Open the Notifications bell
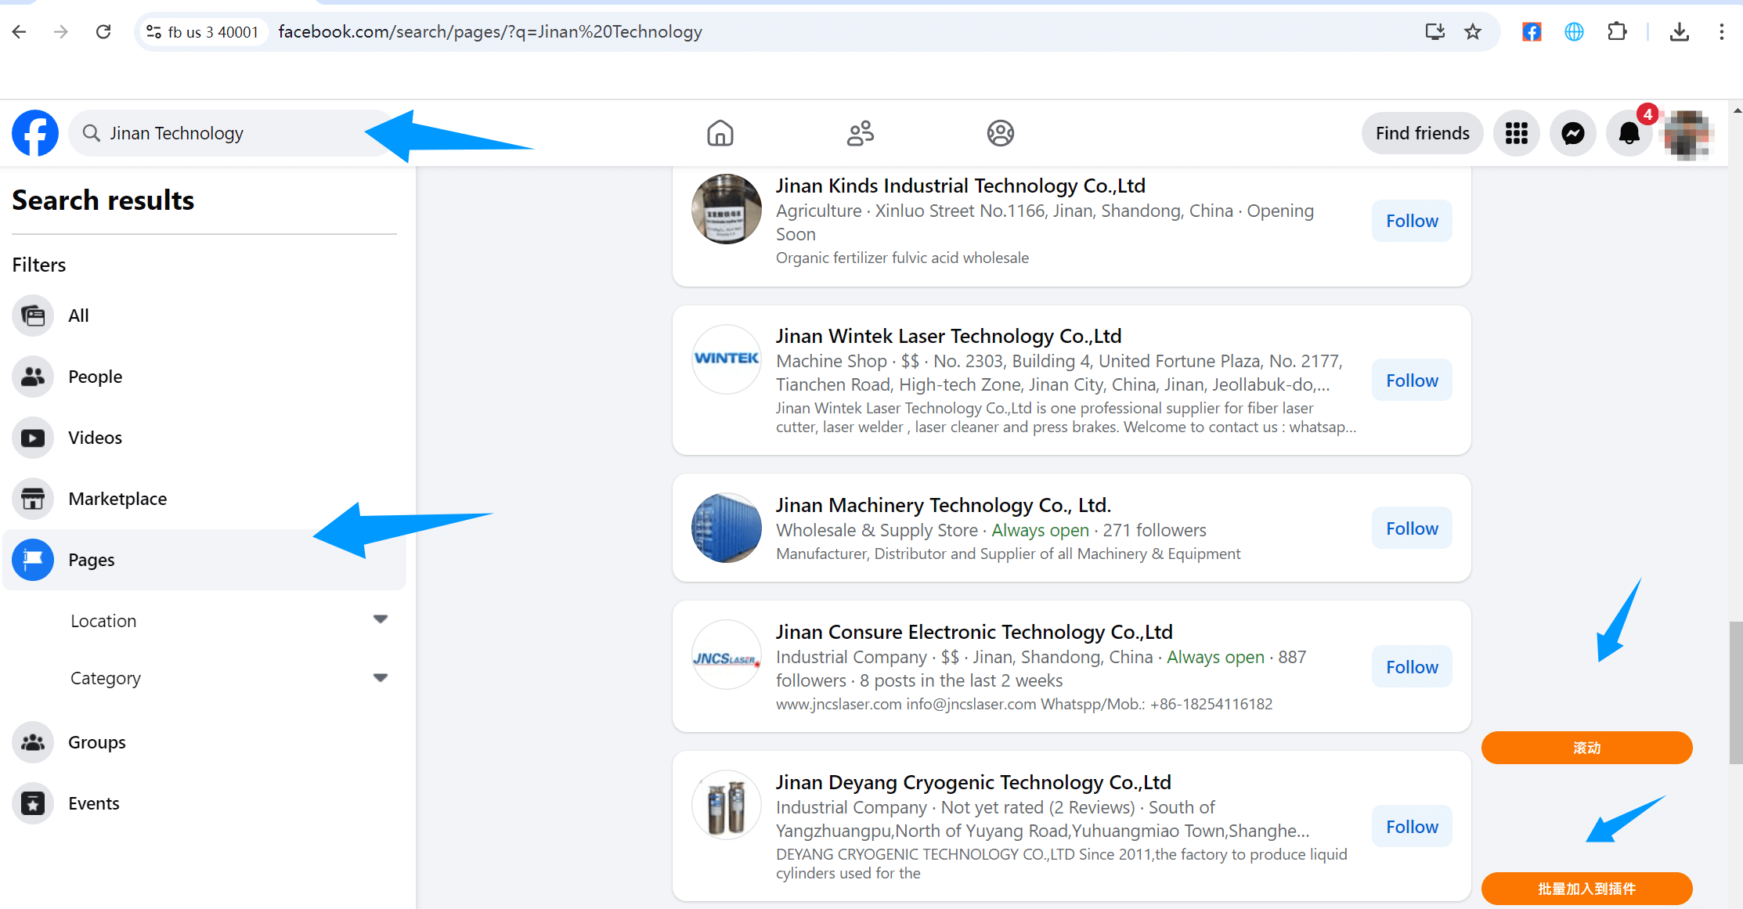 (x=1629, y=134)
